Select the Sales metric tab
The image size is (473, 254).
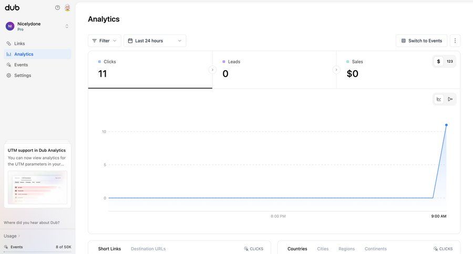pos(398,70)
